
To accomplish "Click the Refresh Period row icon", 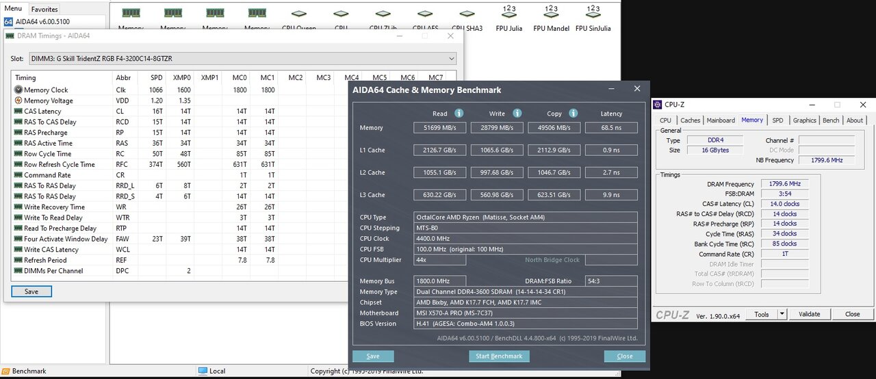I will click(18, 260).
